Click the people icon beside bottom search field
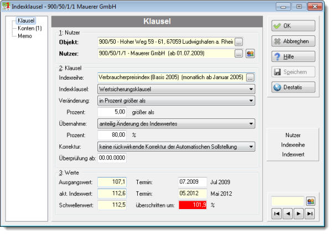 (x=310, y=201)
